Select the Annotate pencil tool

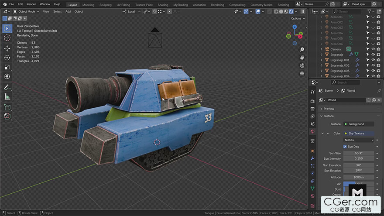7,87
